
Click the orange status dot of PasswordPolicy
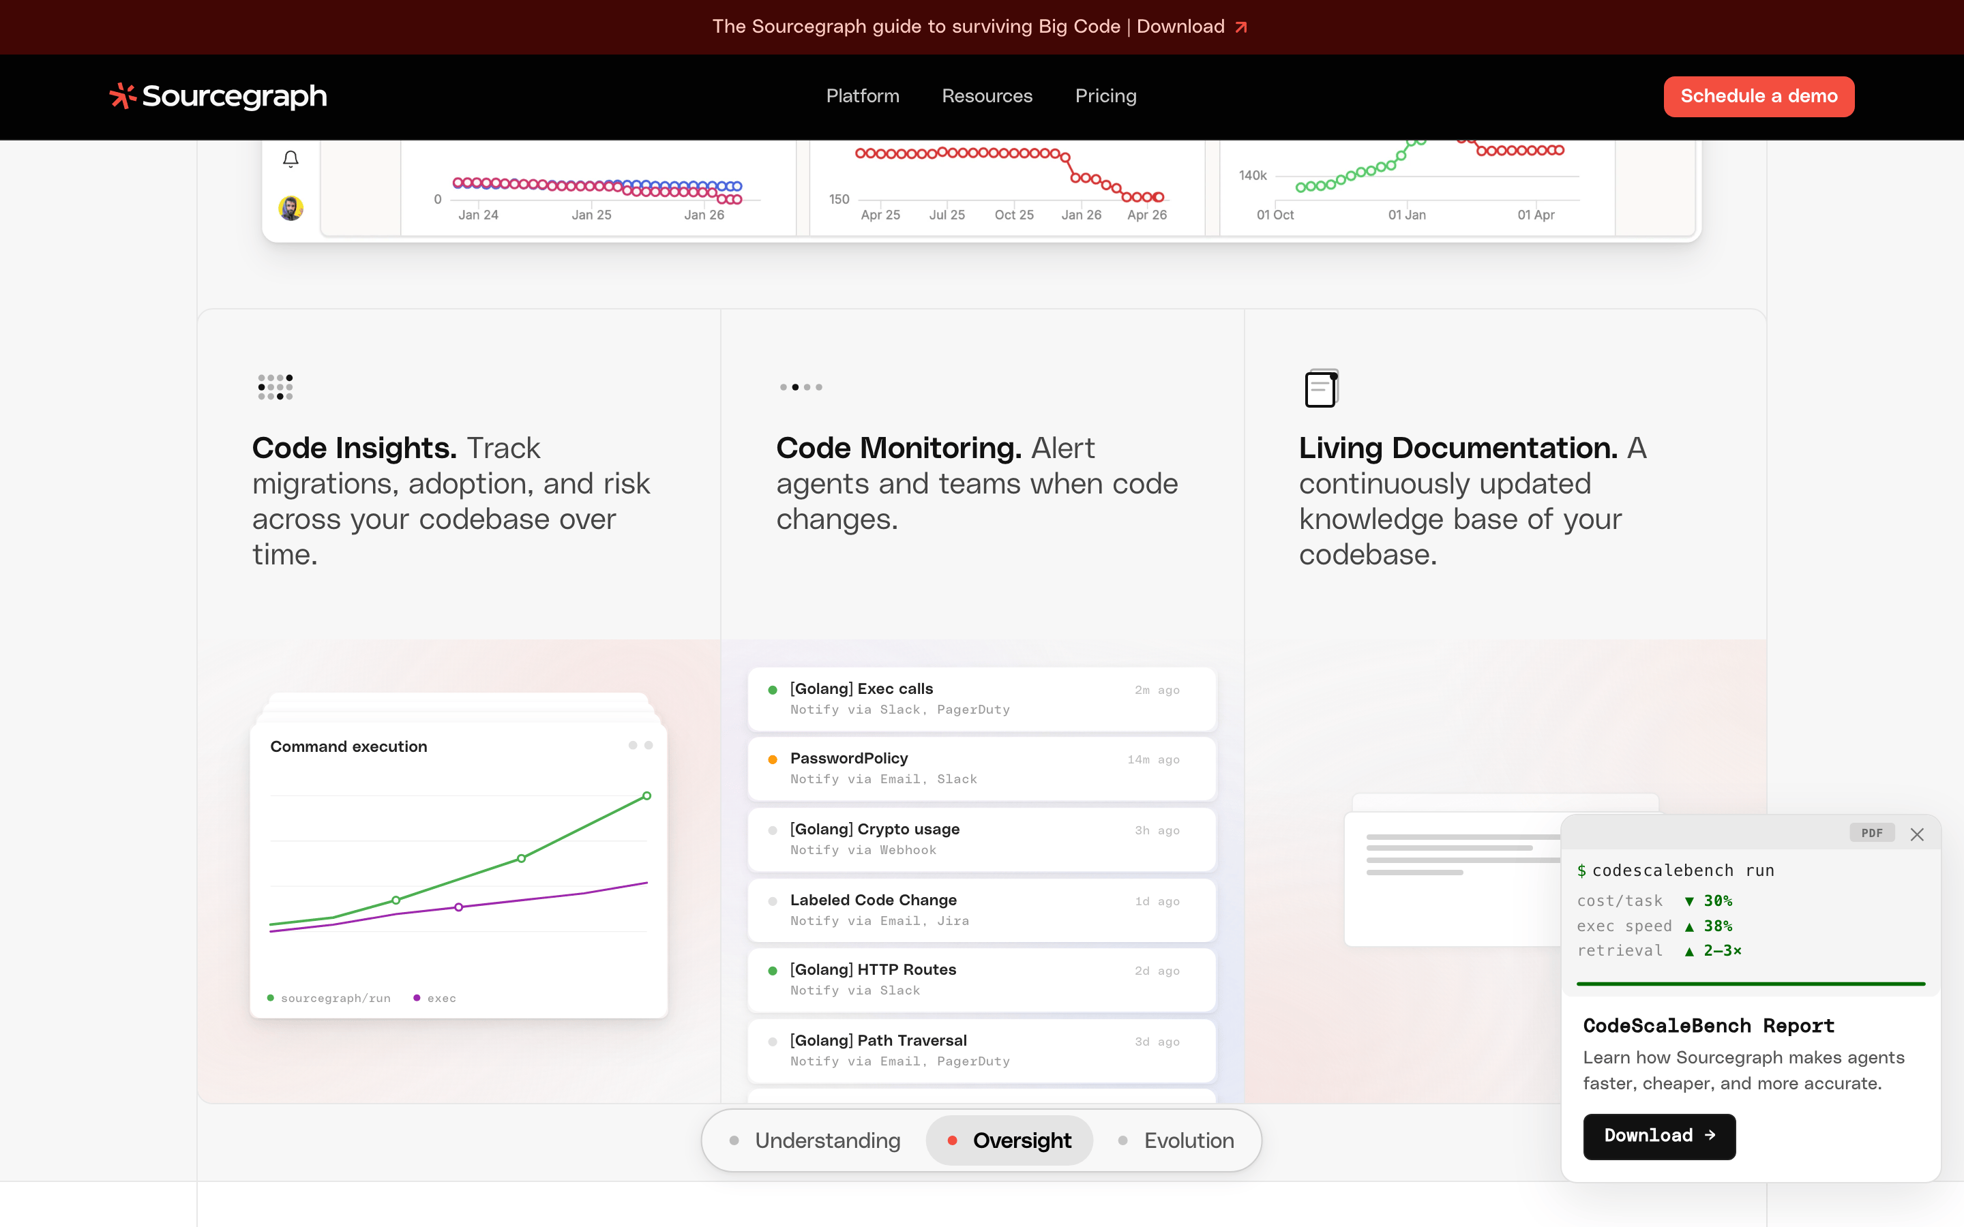point(773,759)
